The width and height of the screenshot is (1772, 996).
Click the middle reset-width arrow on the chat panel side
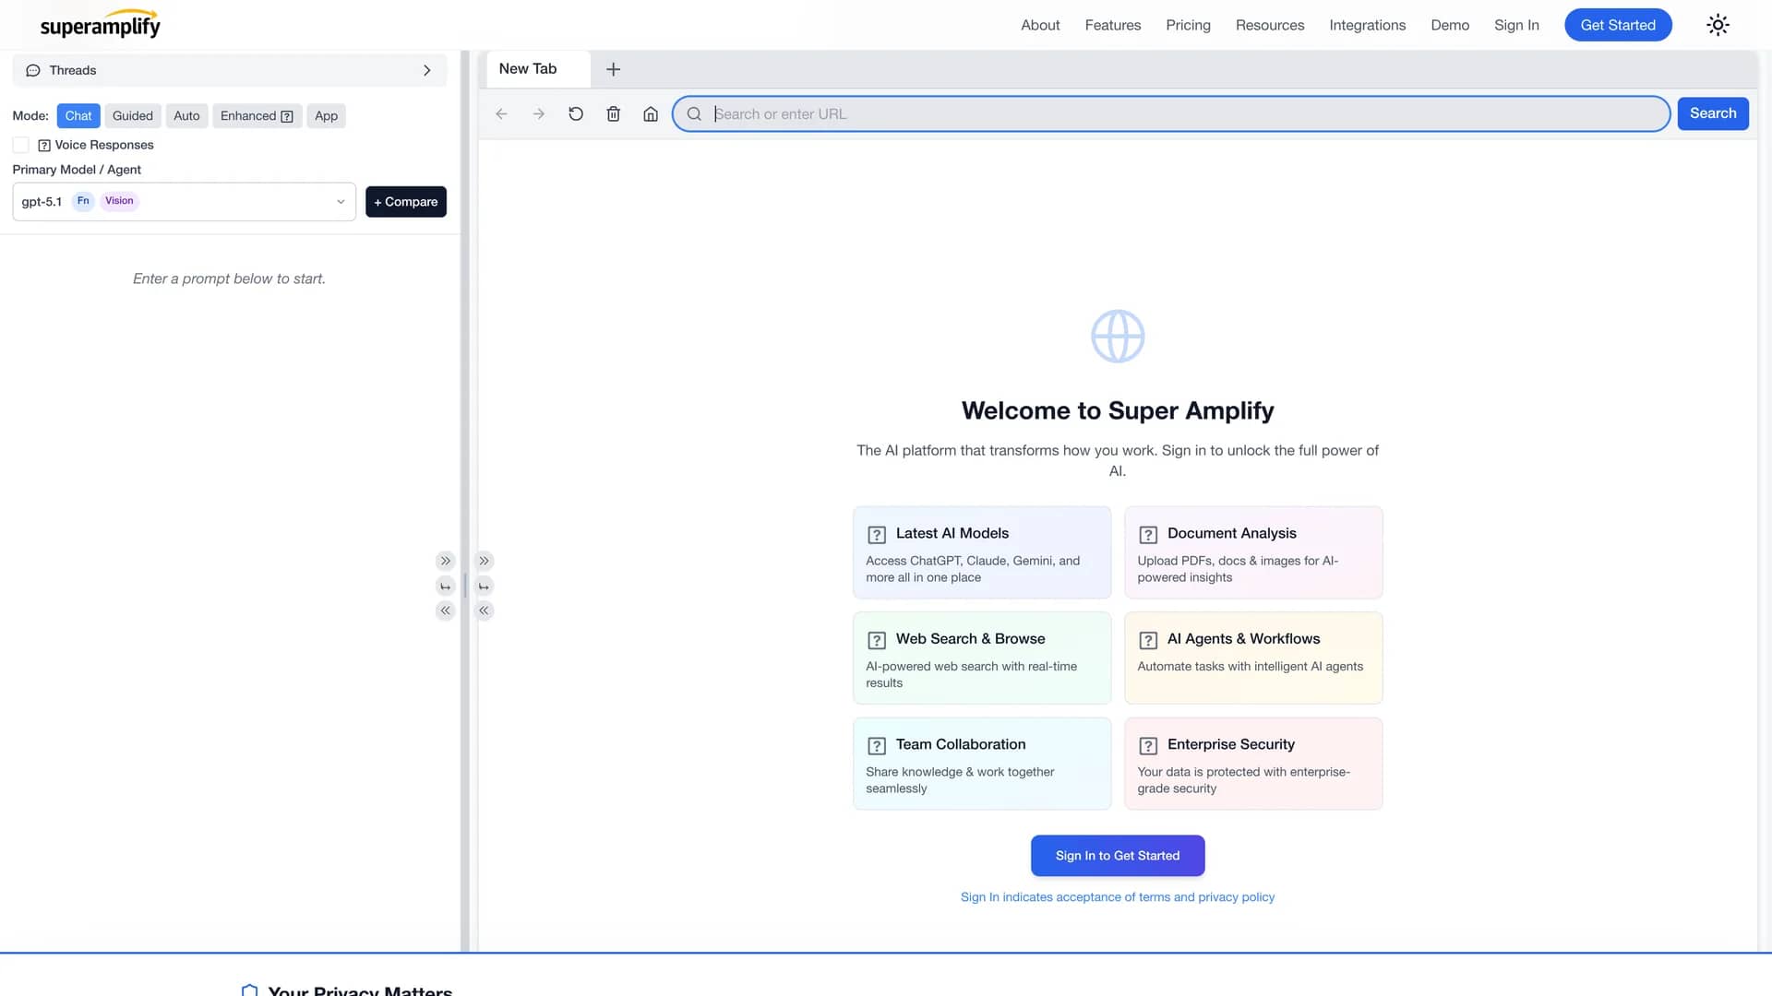(x=446, y=586)
